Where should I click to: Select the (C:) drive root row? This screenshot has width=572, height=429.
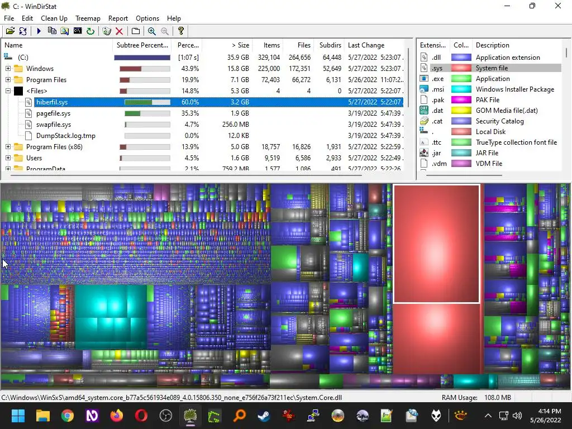tap(202, 58)
